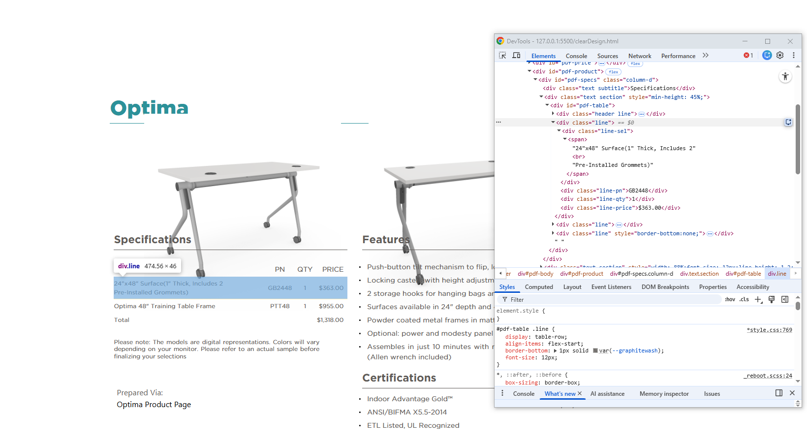Screen dimensions: 807x446
Task: Toggle drawer orientation dock icon
Action: click(779, 393)
